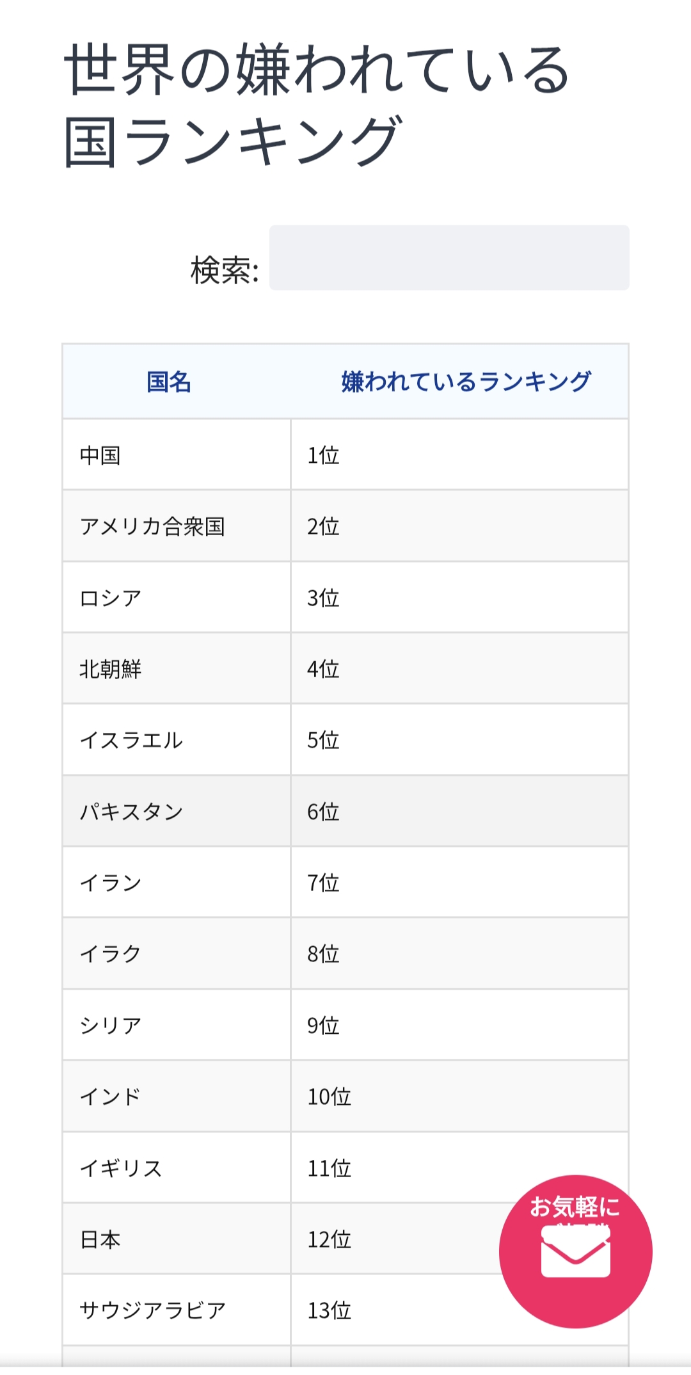Select the イギリス table cell

(121, 1168)
